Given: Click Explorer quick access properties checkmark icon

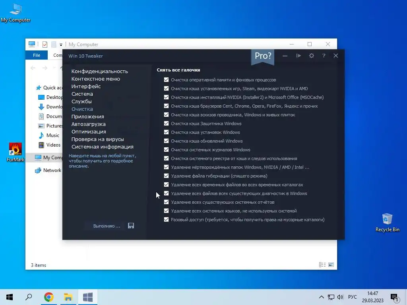Looking at the screenshot, I should pyautogui.click(x=45, y=44).
